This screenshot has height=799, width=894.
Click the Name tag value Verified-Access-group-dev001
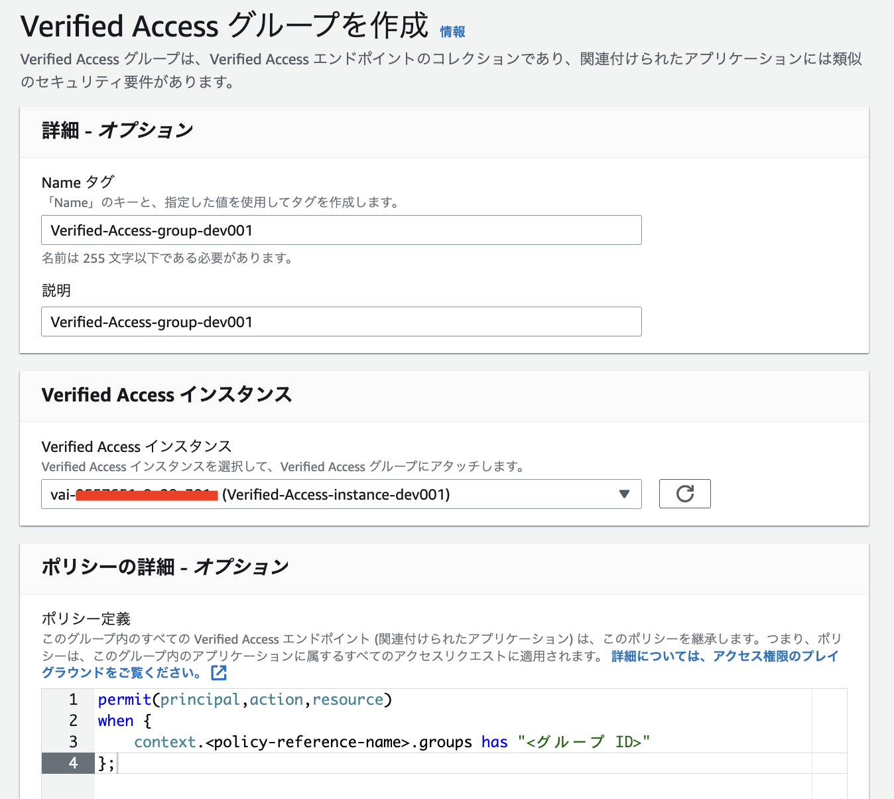(x=151, y=230)
